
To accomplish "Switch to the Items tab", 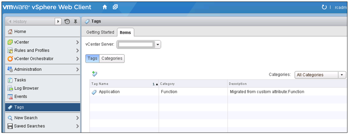I will [125, 33].
